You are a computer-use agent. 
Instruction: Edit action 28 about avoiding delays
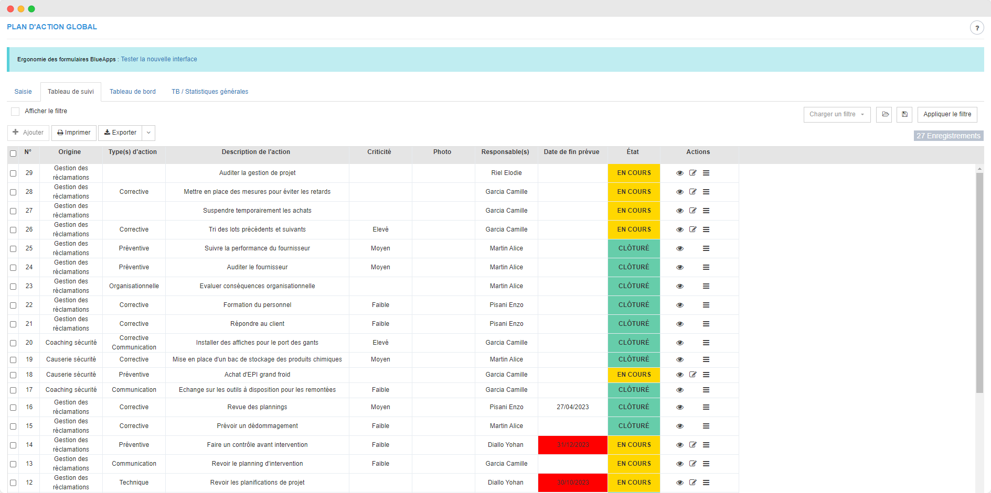coord(692,192)
